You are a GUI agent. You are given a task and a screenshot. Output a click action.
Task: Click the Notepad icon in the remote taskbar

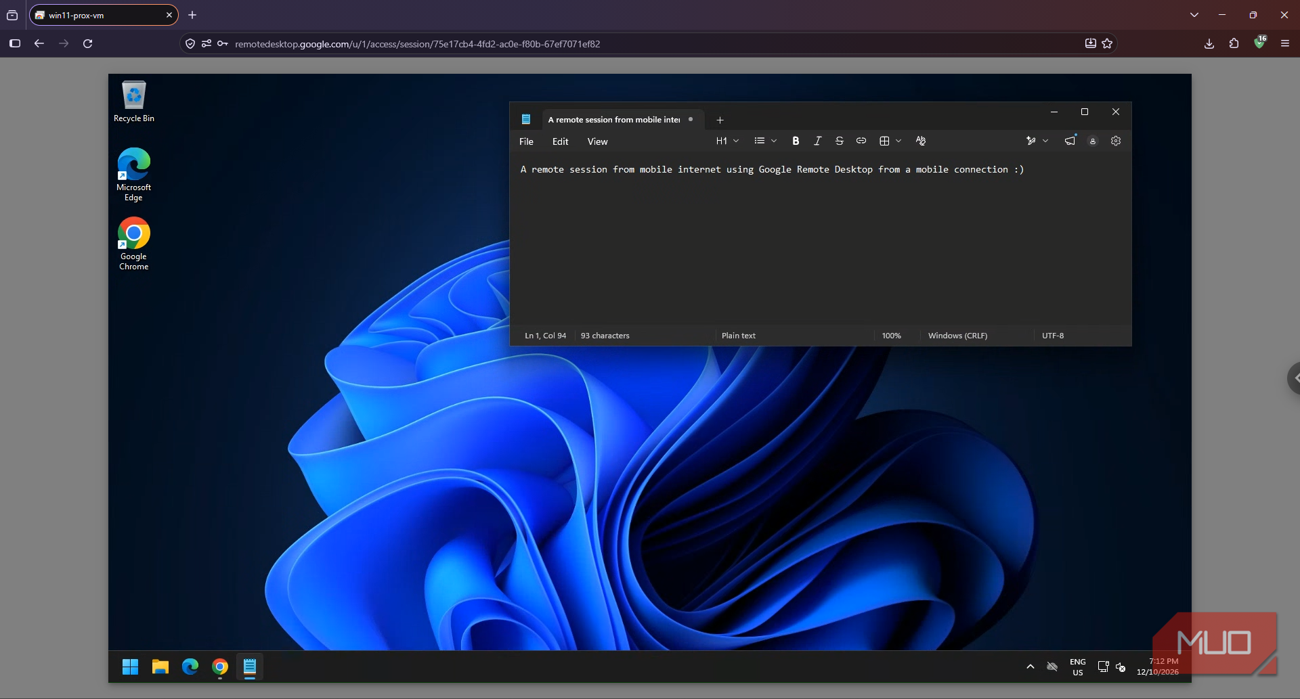[250, 667]
